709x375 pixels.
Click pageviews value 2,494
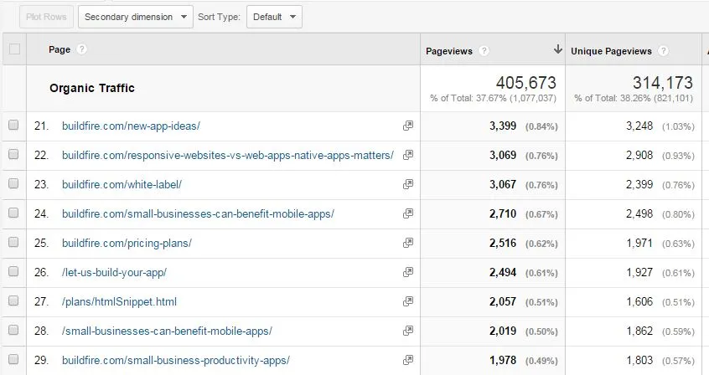coord(503,272)
